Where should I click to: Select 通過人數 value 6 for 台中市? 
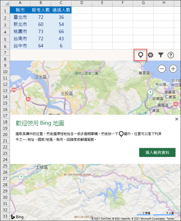click(61, 46)
